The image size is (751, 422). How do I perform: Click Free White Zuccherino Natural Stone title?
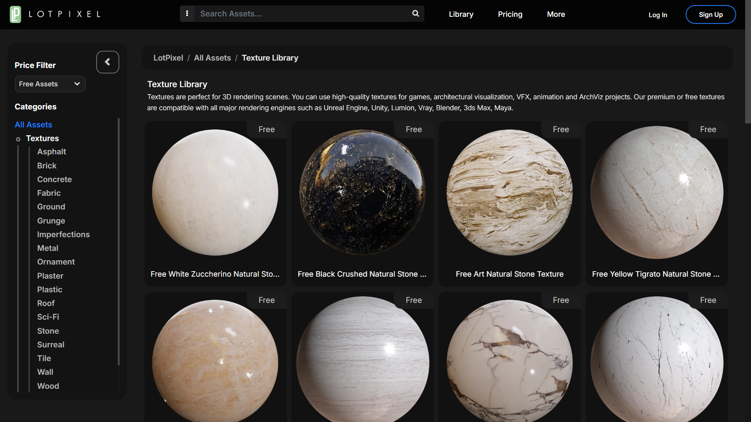(215, 274)
